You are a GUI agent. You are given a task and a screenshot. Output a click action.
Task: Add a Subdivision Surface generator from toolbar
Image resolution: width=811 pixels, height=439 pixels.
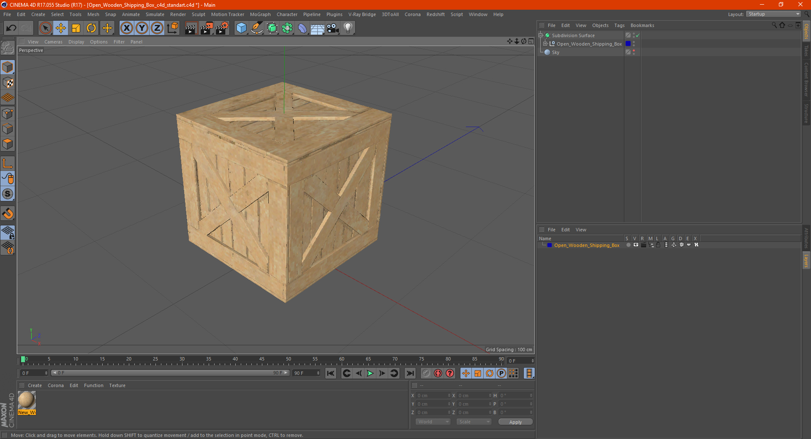click(x=272, y=28)
